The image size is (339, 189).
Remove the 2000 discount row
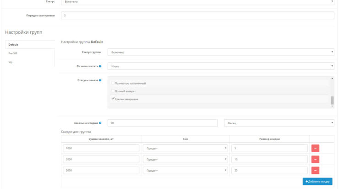(315, 159)
